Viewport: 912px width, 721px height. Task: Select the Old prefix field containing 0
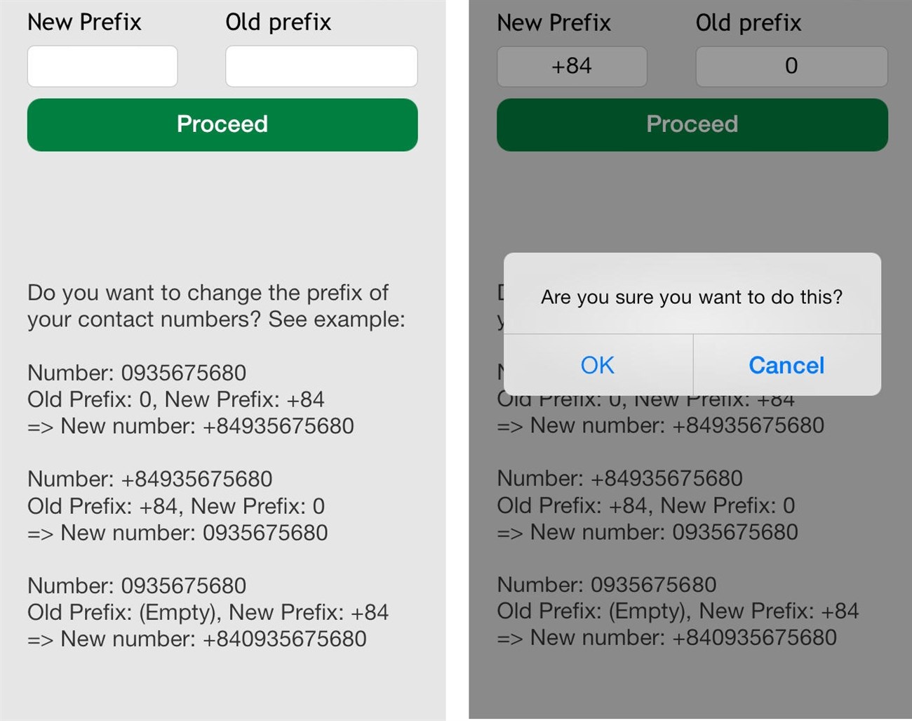click(x=791, y=67)
